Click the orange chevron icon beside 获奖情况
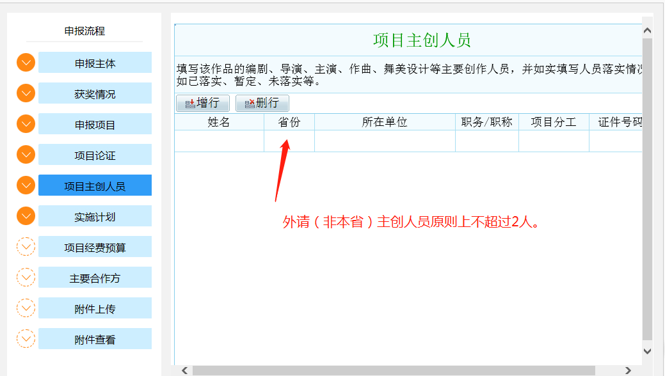Image resolution: width=665 pixels, height=376 pixels. click(26, 93)
